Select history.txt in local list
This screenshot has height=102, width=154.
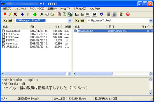12,43
